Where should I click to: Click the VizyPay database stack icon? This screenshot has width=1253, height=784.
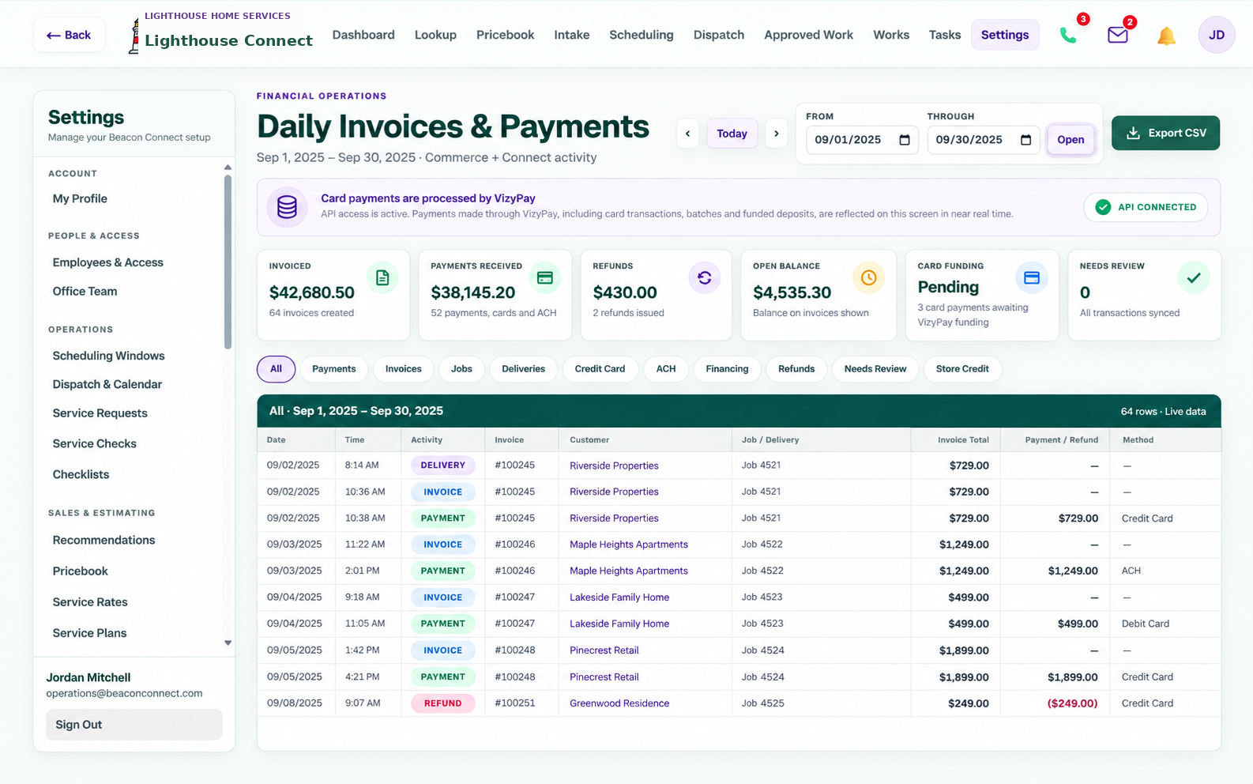[288, 207]
